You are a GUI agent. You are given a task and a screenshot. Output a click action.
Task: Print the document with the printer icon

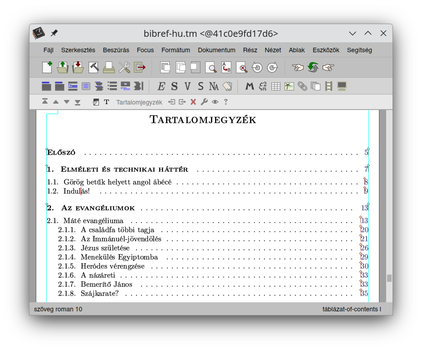pos(109,68)
